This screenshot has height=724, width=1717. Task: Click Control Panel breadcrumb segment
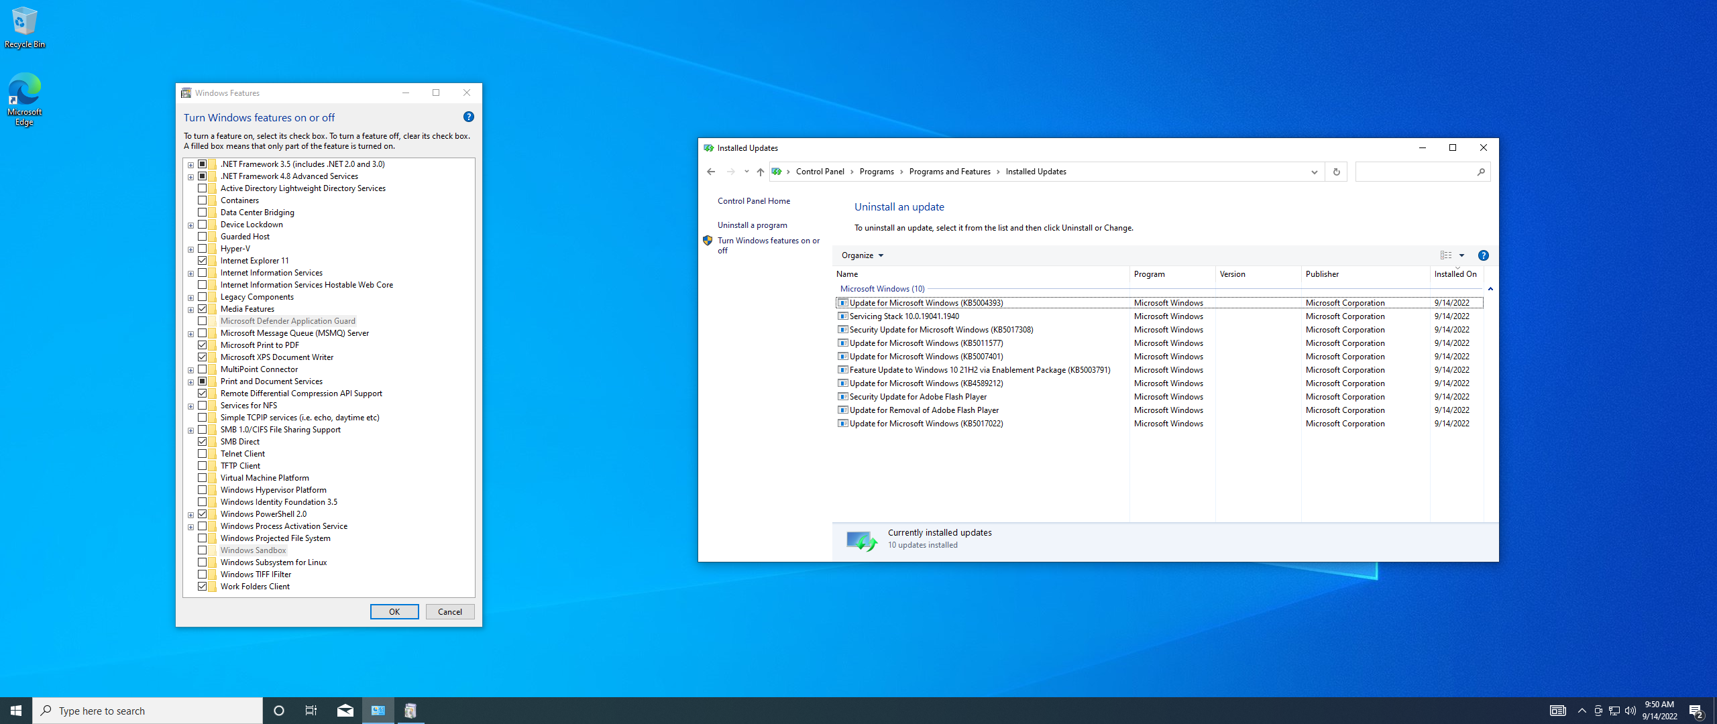click(x=820, y=172)
